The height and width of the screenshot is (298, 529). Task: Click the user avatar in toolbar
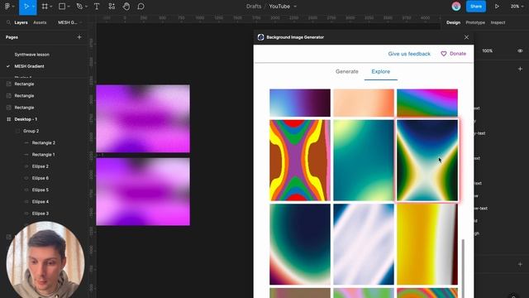[x=456, y=7]
